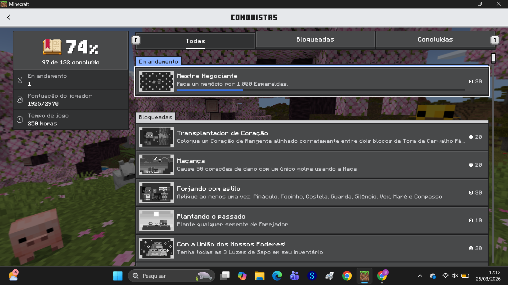508x285 pixels.
Task: Click the 97 de 132 concluído text
Action: (x=71, y=62)
